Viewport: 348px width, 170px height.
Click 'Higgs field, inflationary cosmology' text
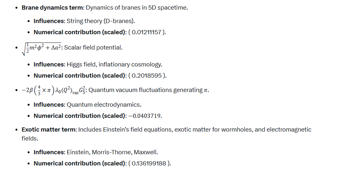[114, 64]
